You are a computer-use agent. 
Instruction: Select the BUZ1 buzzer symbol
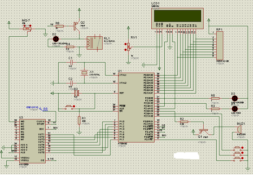click(239, 129)
